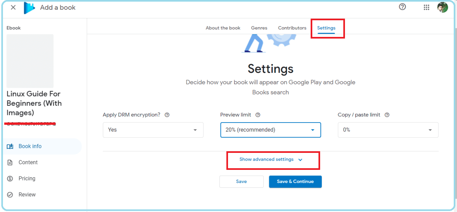
Task: Open the Contributors tab
Action: pos(292,28)
